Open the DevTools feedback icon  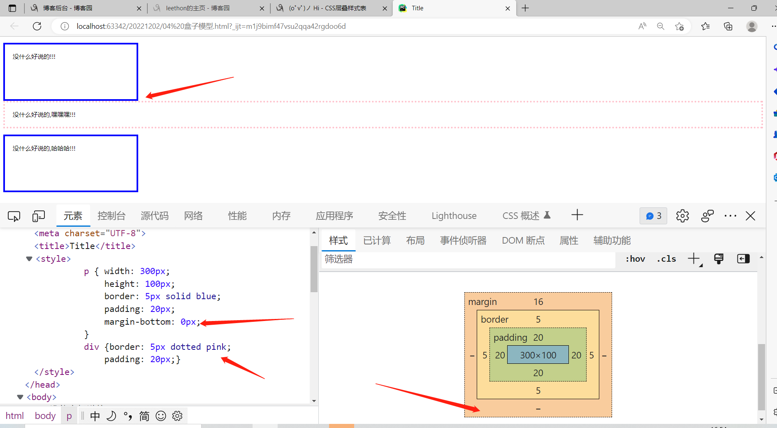707,216
